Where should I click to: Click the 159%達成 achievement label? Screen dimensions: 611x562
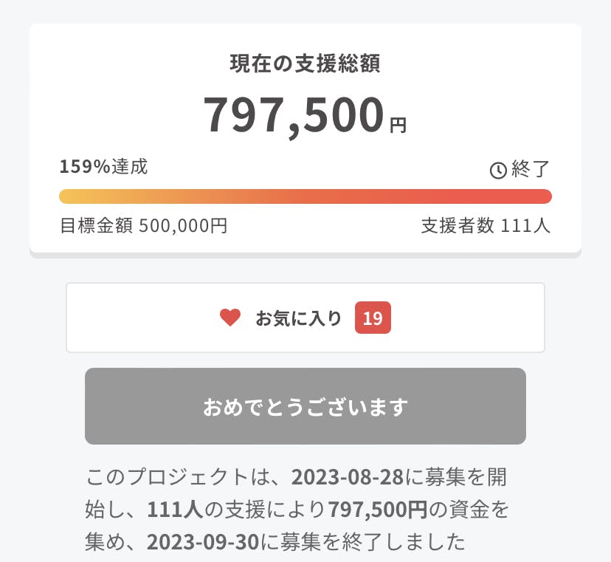[x=104, y=167]
